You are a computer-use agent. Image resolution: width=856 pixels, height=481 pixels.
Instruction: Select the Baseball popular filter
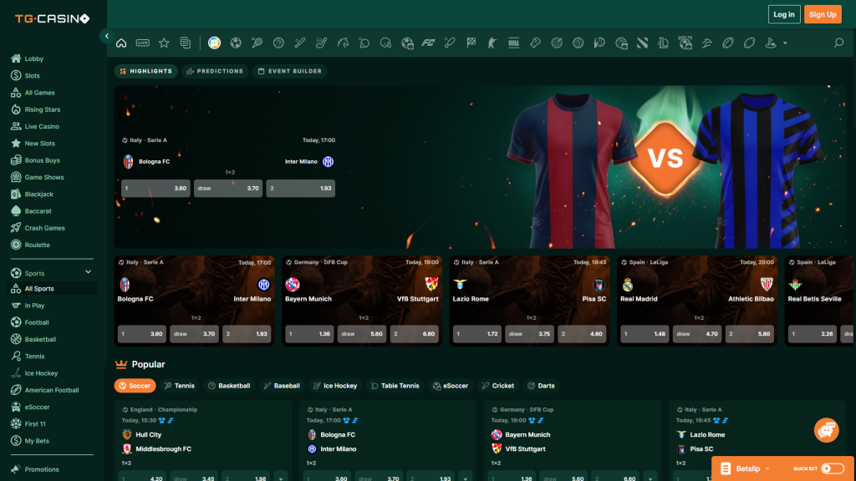(282, 386)
